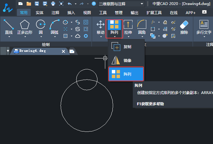The width and height of the screenshot is (213, 144).
Task: Select the 圆 circle tool
Action: coord(41,27)
